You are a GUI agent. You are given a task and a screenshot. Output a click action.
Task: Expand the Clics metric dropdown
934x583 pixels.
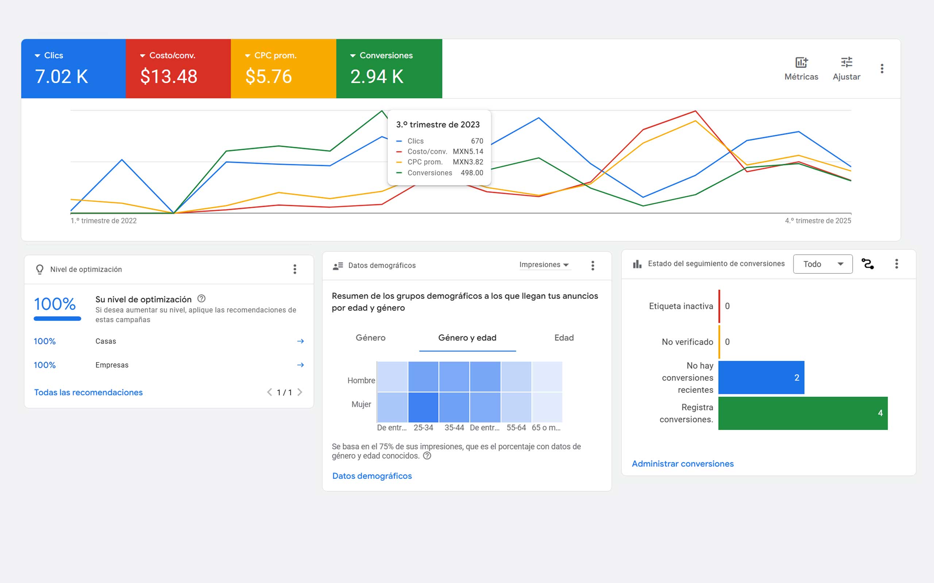click(49, 55)
